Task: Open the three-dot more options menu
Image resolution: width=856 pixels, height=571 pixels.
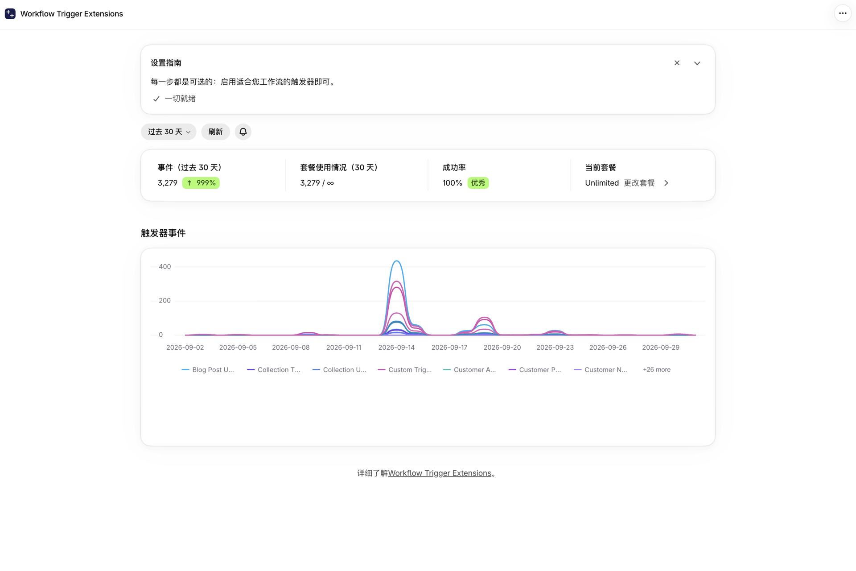Action: (x=842, y=13)
